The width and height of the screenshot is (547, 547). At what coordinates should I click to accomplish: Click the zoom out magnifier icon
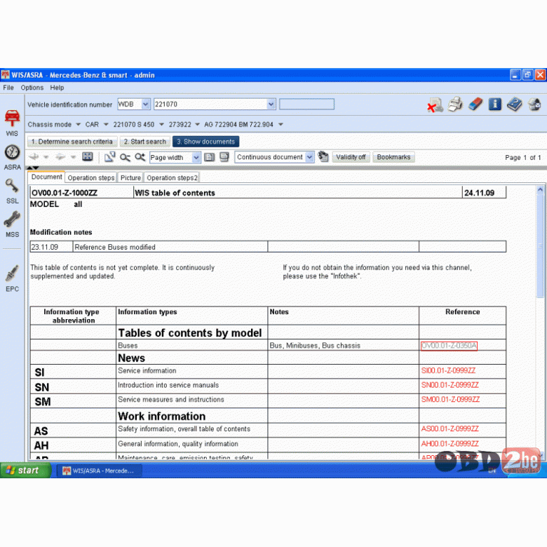[125, 157]
